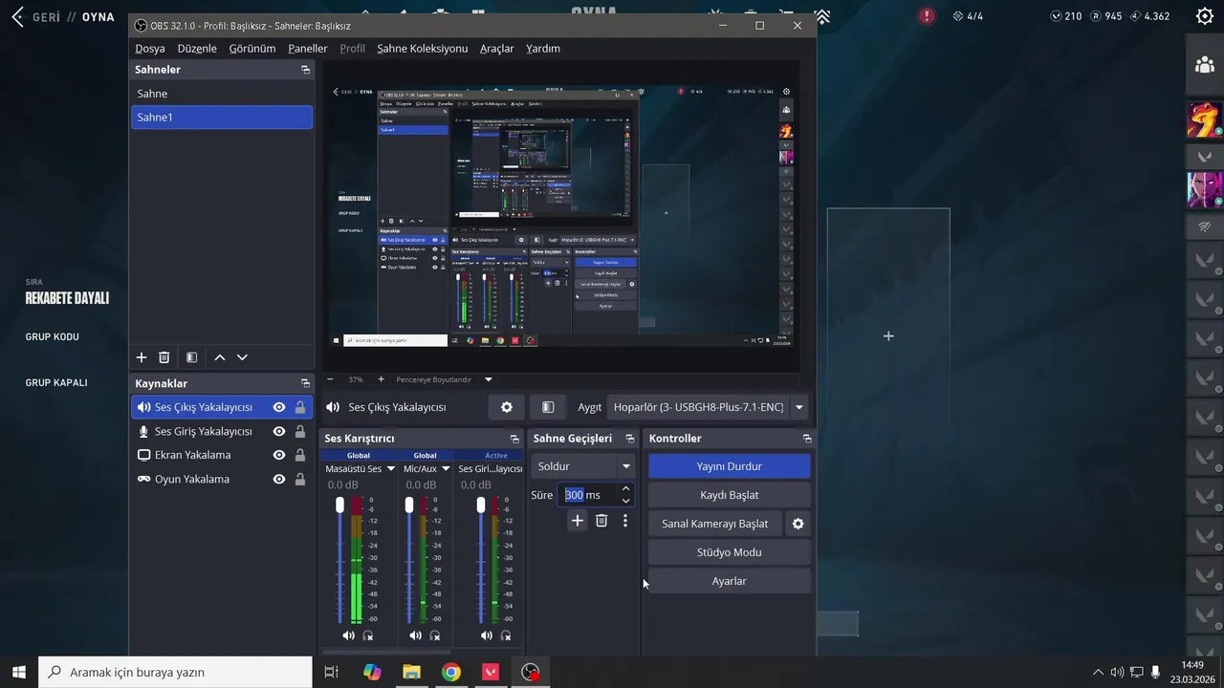Mute Masaüstü Ses speaker icon
The image size is (1224, 688).
[x=348, y=635]
